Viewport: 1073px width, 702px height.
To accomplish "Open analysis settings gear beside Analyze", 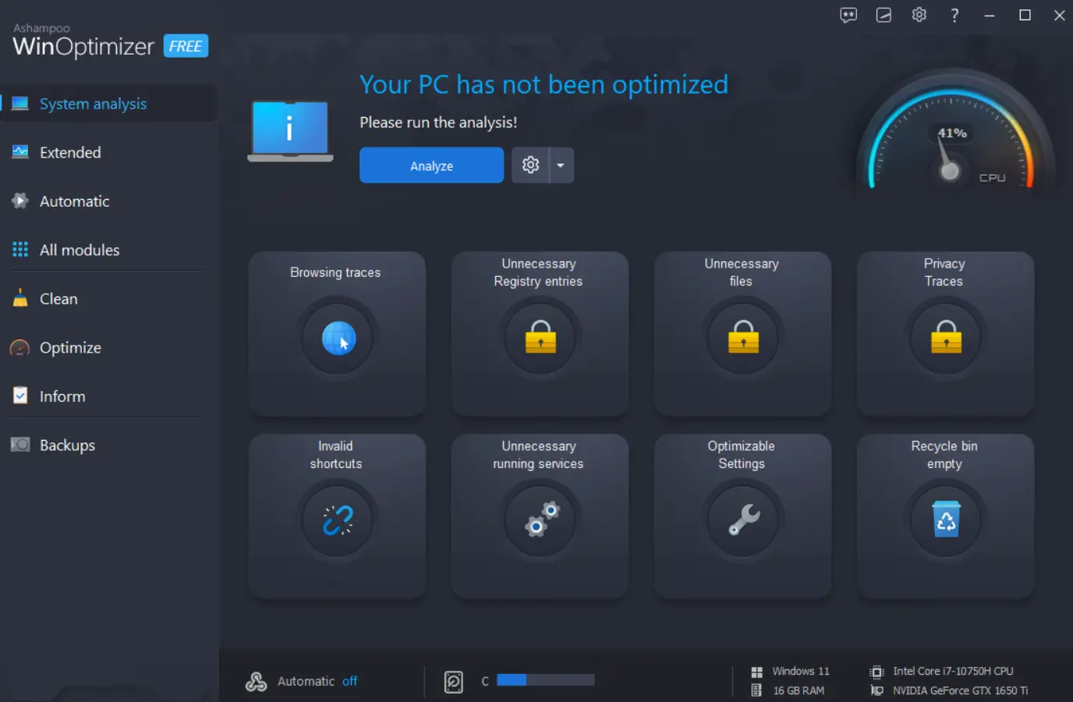I will click(x=531, y=165).
